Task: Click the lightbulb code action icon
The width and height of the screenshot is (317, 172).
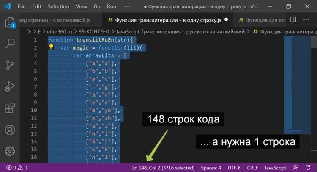Action: point(51,47)
